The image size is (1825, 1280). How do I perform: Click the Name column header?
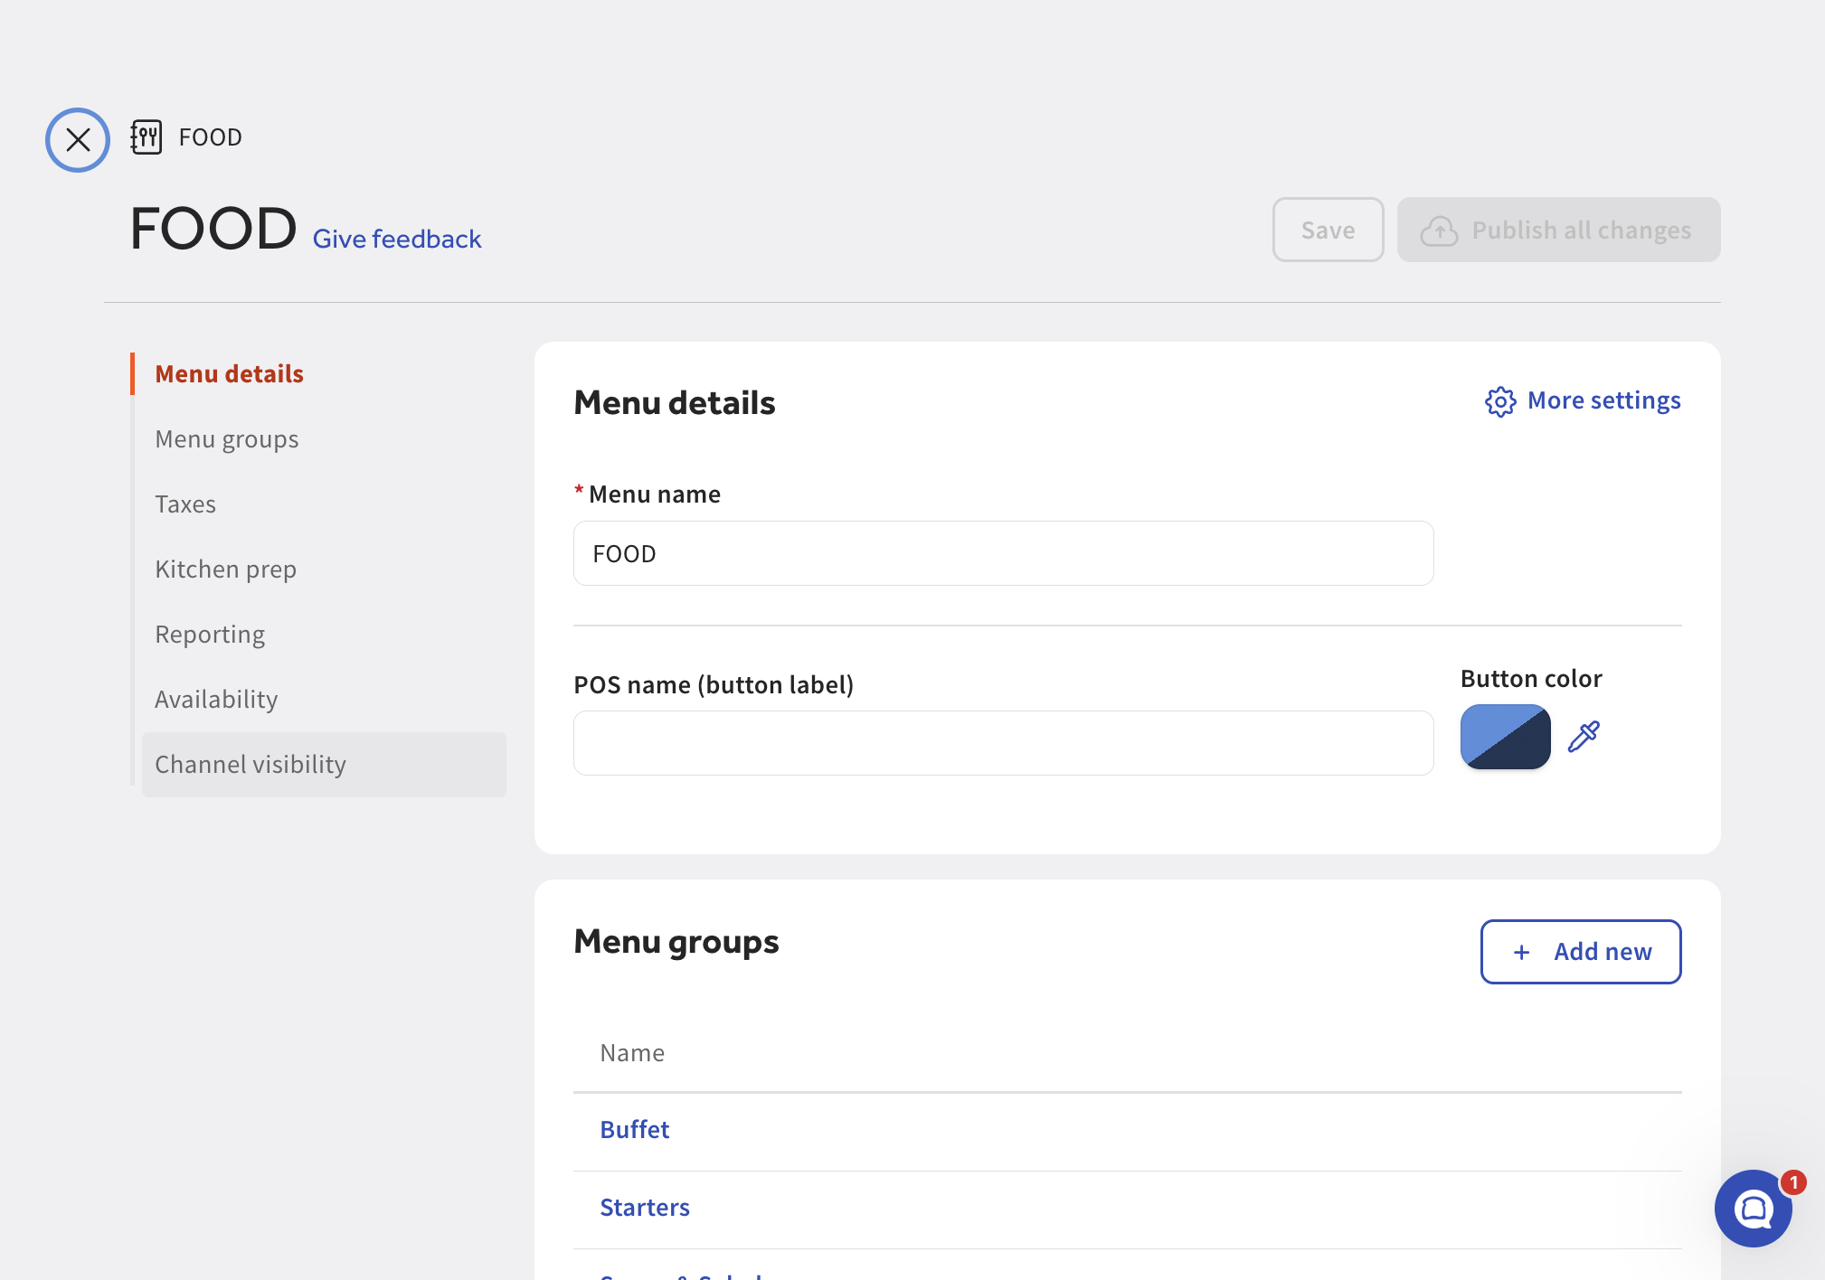click(x=632, y=1053)
